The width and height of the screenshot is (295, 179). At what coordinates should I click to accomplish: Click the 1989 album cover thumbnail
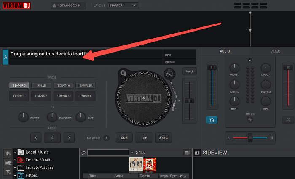(x=135, y=165)
